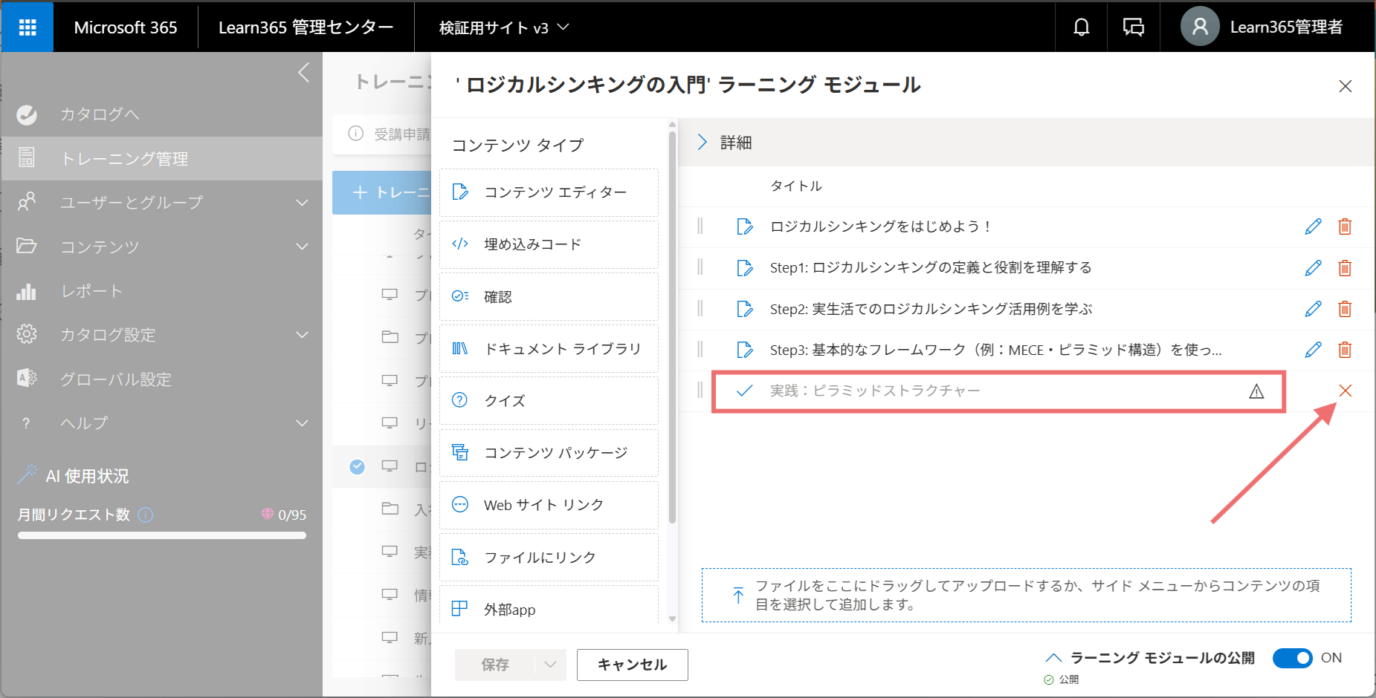
Task: Collapse the left sidebar with chevron
Action: click(303, 73)
